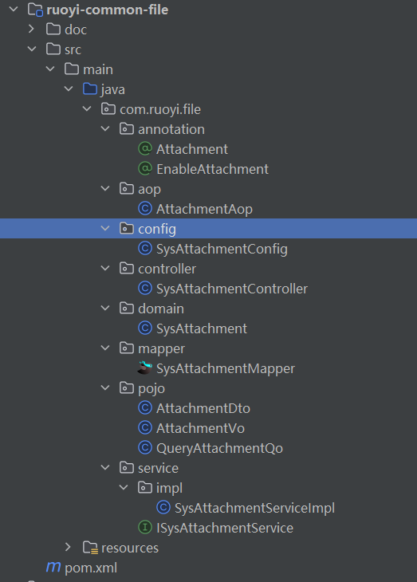Open the AttachmentVo class

click(200, 428)
